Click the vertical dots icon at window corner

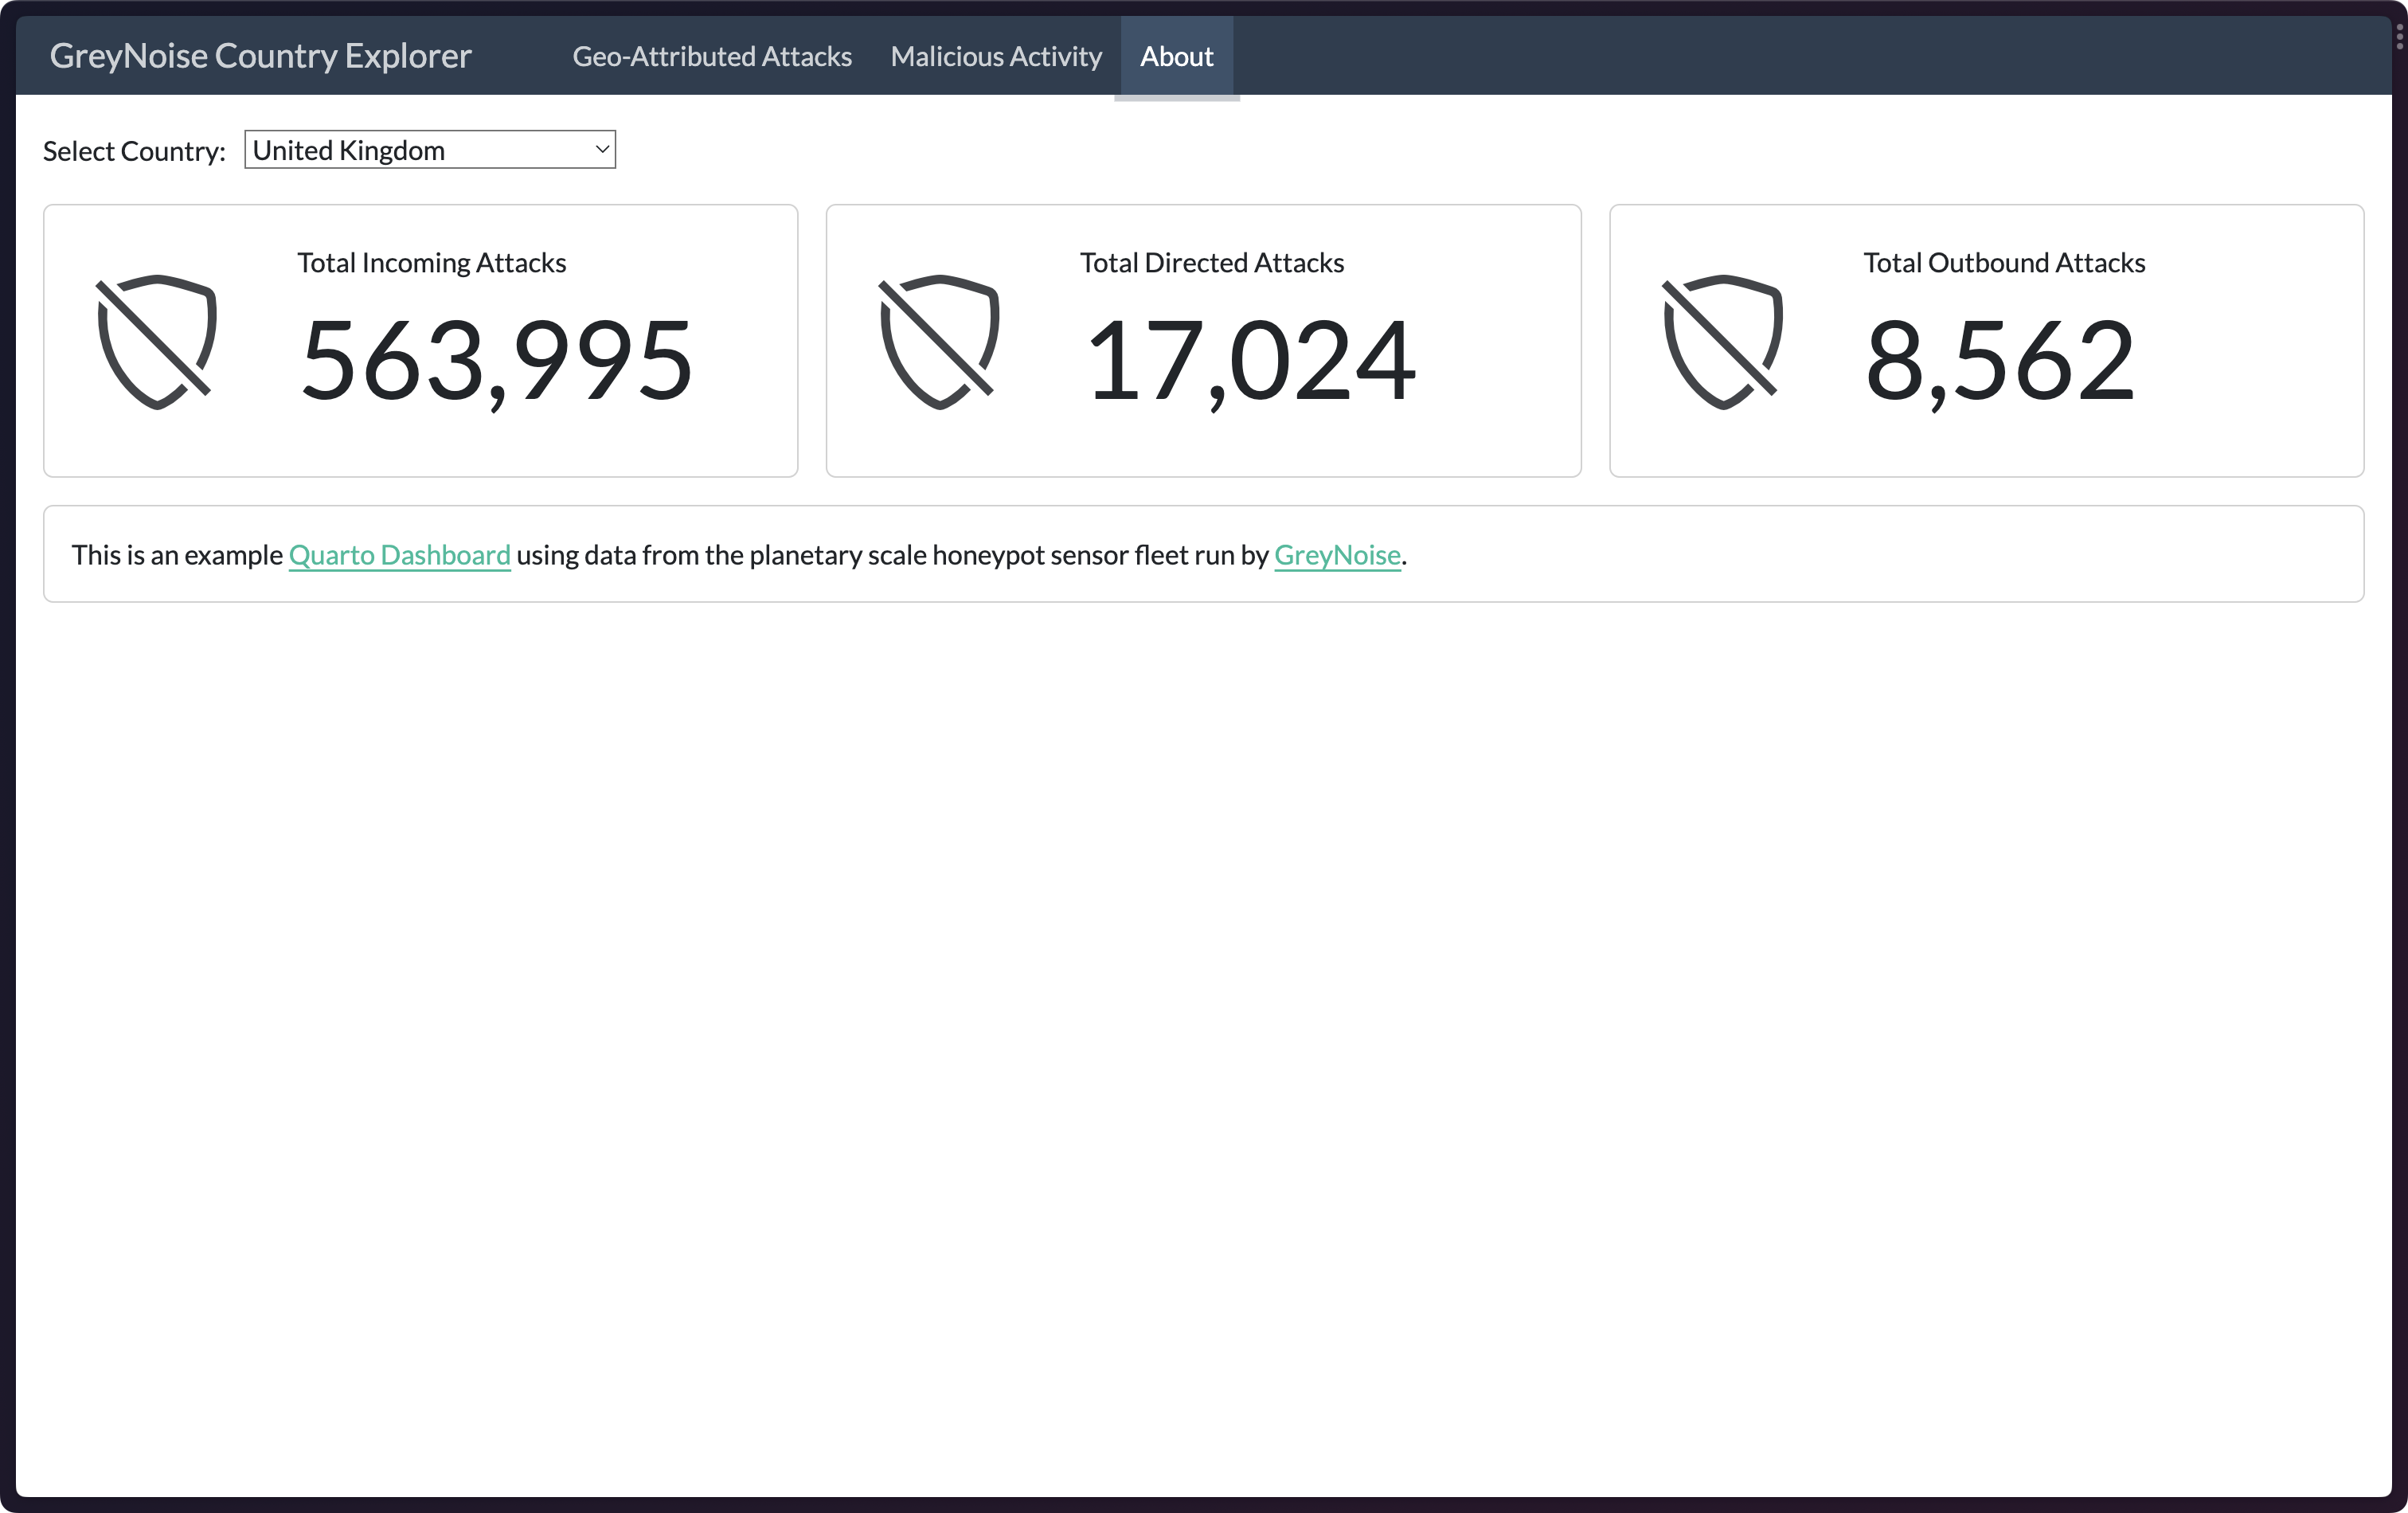[2399, 37]
